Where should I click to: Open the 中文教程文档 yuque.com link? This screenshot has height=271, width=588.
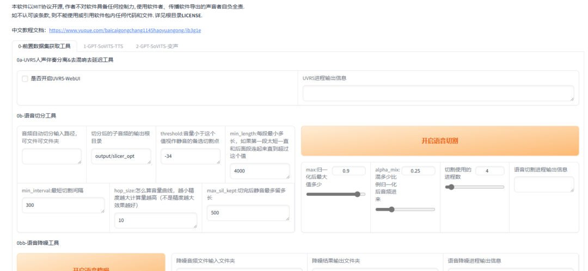125,30
